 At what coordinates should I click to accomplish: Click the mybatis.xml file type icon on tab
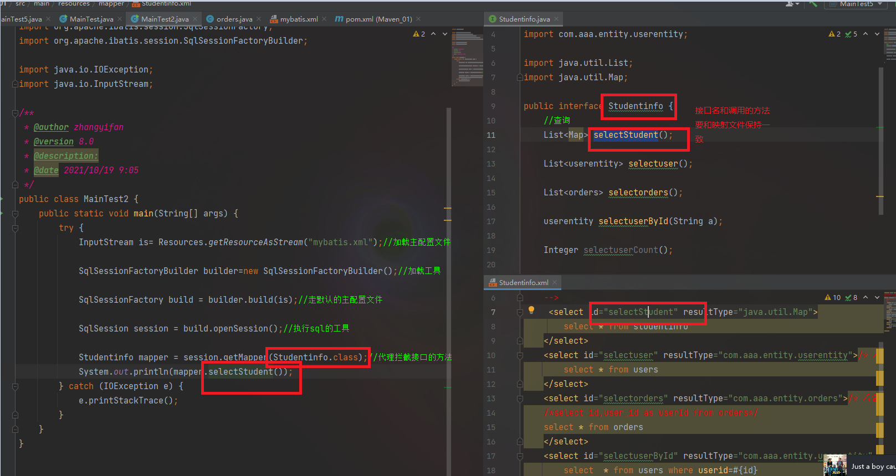274,19
